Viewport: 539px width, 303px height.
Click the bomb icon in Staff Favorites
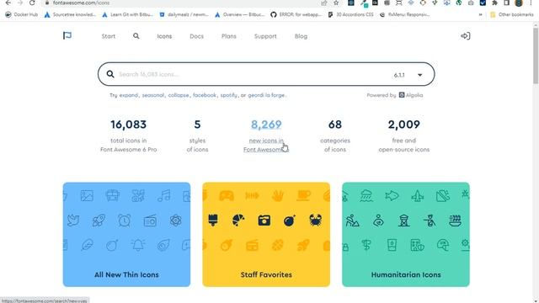290,221
